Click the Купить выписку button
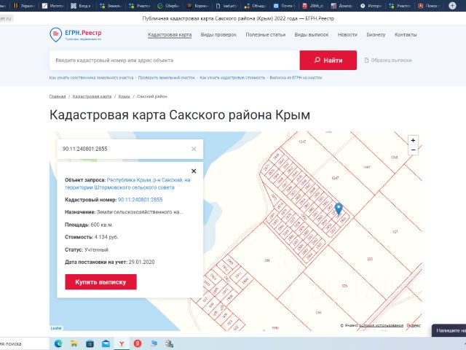The image size is (466, 350). click(x=100, y=282)
